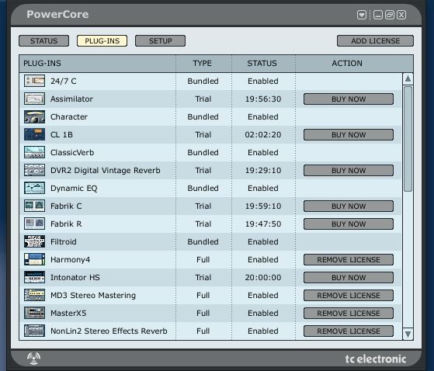Remove the MasterX5 license

[x=349, y=314]
